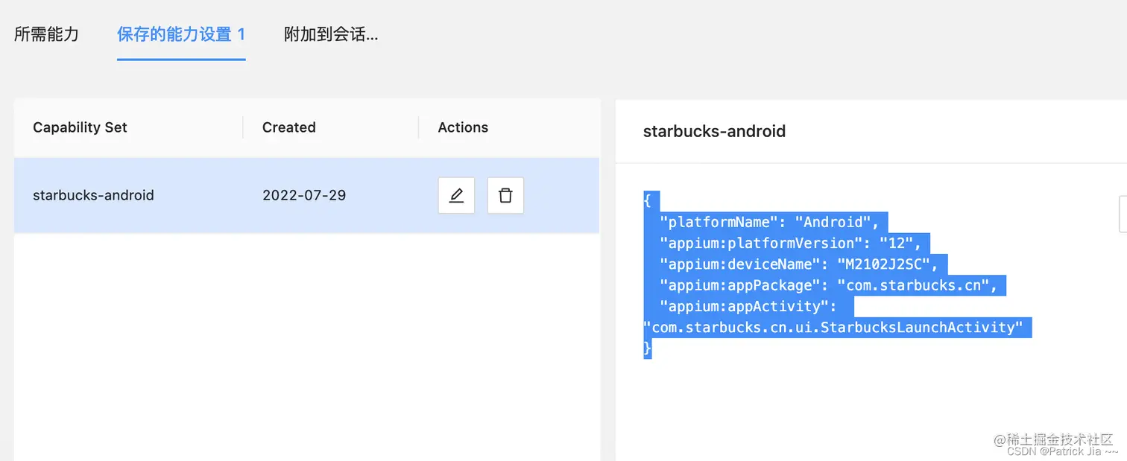Click the Actions column header

click(463, 127)
